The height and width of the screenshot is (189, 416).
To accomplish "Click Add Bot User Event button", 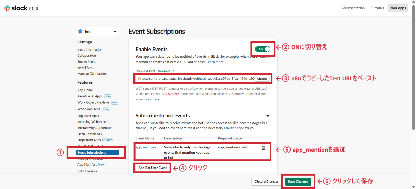I will point(153,168).
